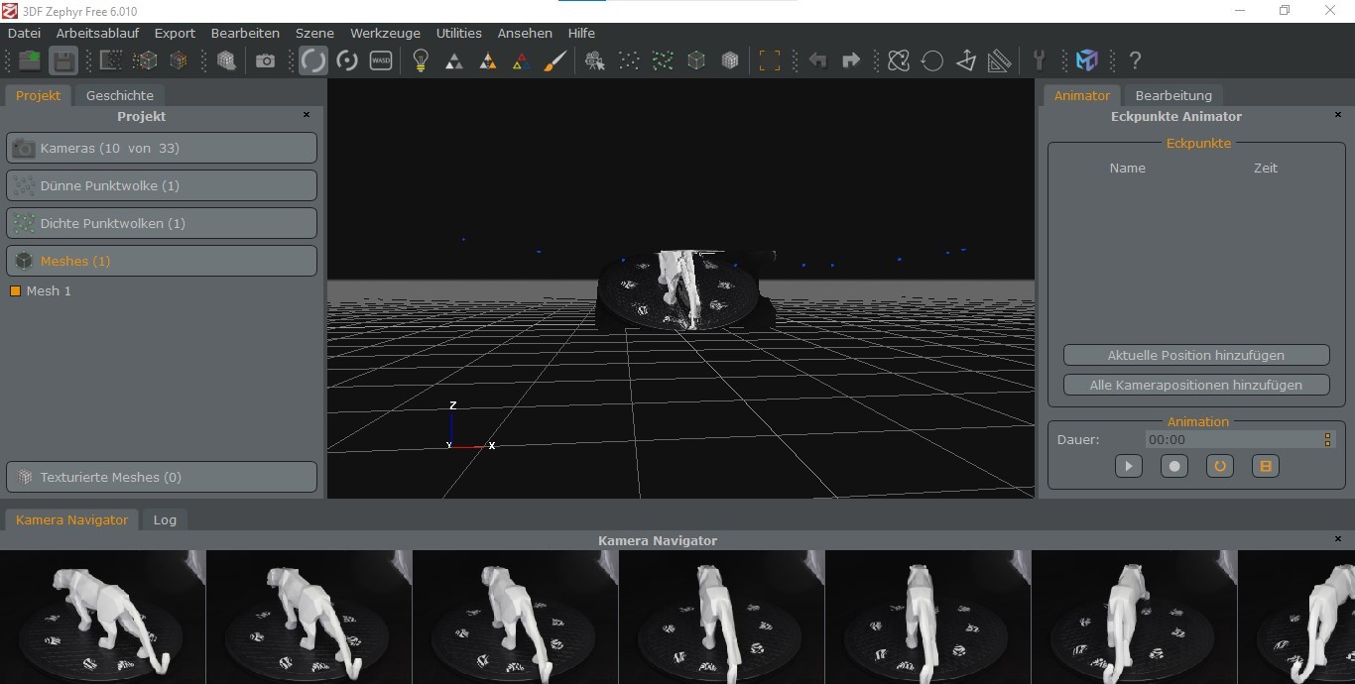Click the Aktuelle Position hinzufügen button
The height and width of the screenshot is (684, 1355).
[1195, 355]
